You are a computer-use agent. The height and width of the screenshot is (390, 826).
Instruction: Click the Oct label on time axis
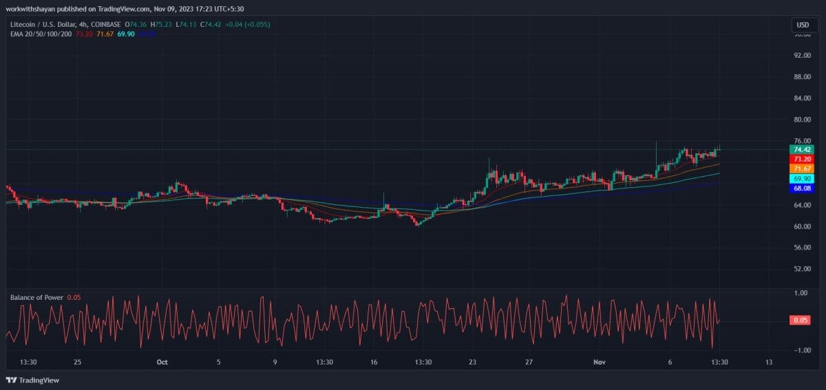coord(162,362)
